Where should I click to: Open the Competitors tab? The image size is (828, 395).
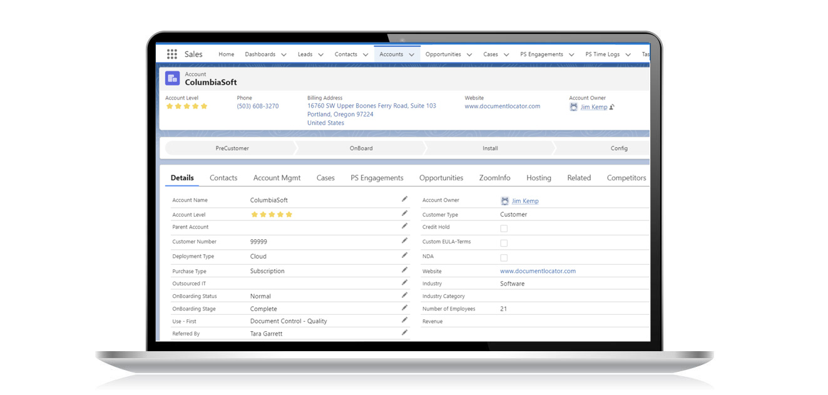pos(626,178)
